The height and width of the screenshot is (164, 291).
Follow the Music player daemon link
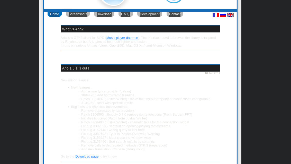[122, 38]
